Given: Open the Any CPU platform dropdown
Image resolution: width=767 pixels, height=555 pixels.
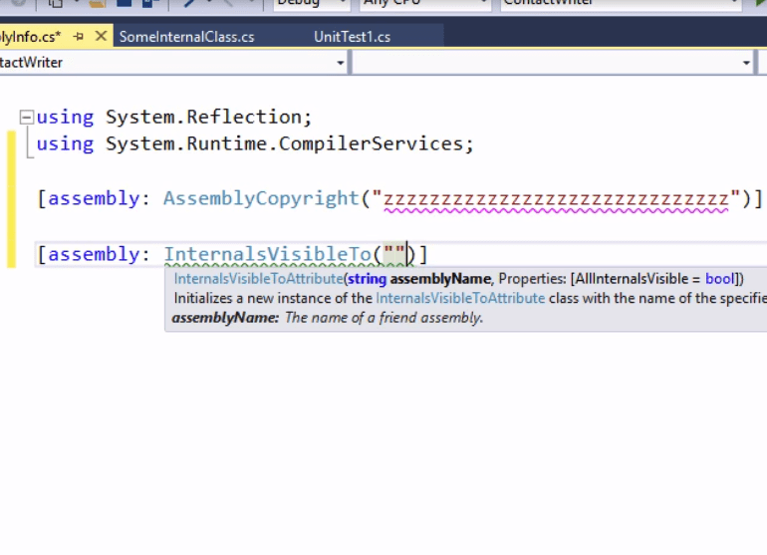Looking at the screenshot, I should tap(425, 4).
